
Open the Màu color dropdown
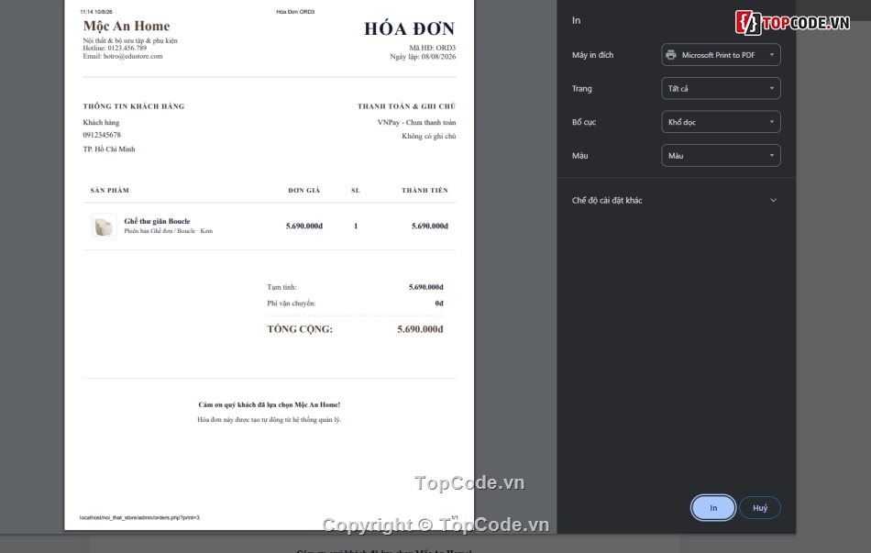pos(721,156)
